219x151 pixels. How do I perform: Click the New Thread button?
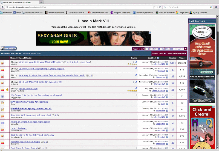8,49
